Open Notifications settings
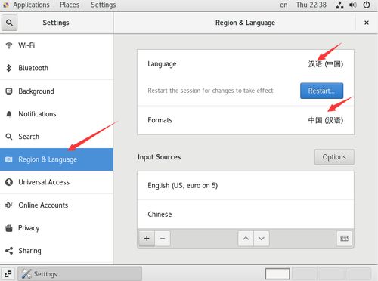The image size is (378, 281). click(57, 114)
